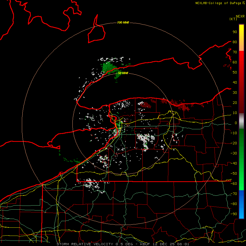Click the 30 value on the velocity scale
Image resolution: width=246 pixels, height=246 pixels.
point(235,93)
